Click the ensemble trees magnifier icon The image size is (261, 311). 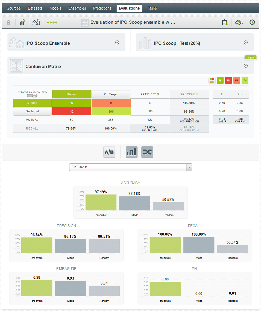[36, 22]
